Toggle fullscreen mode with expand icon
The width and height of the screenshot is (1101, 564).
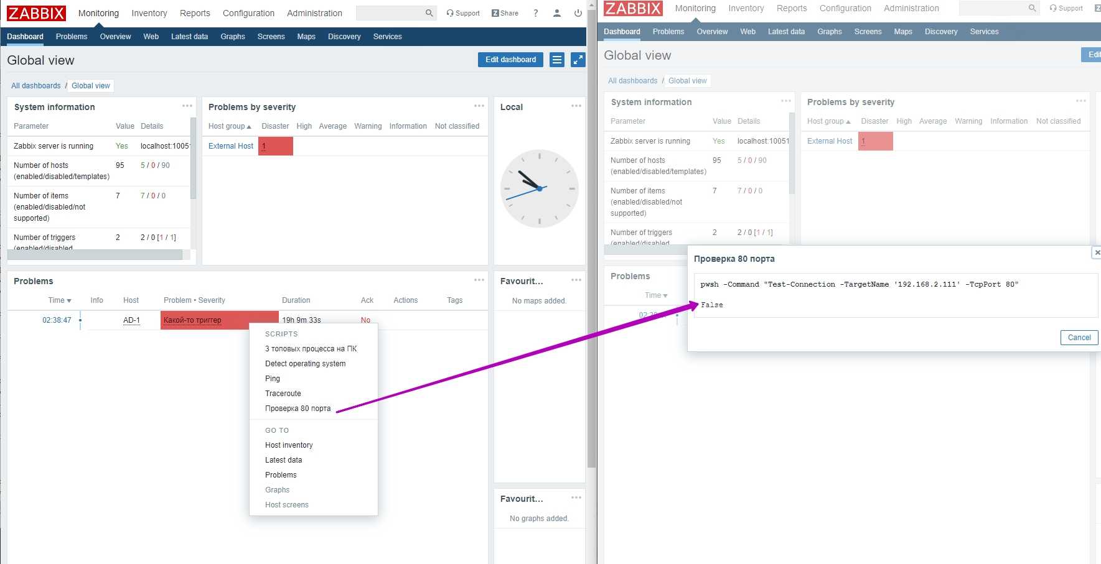pos(578,60)
